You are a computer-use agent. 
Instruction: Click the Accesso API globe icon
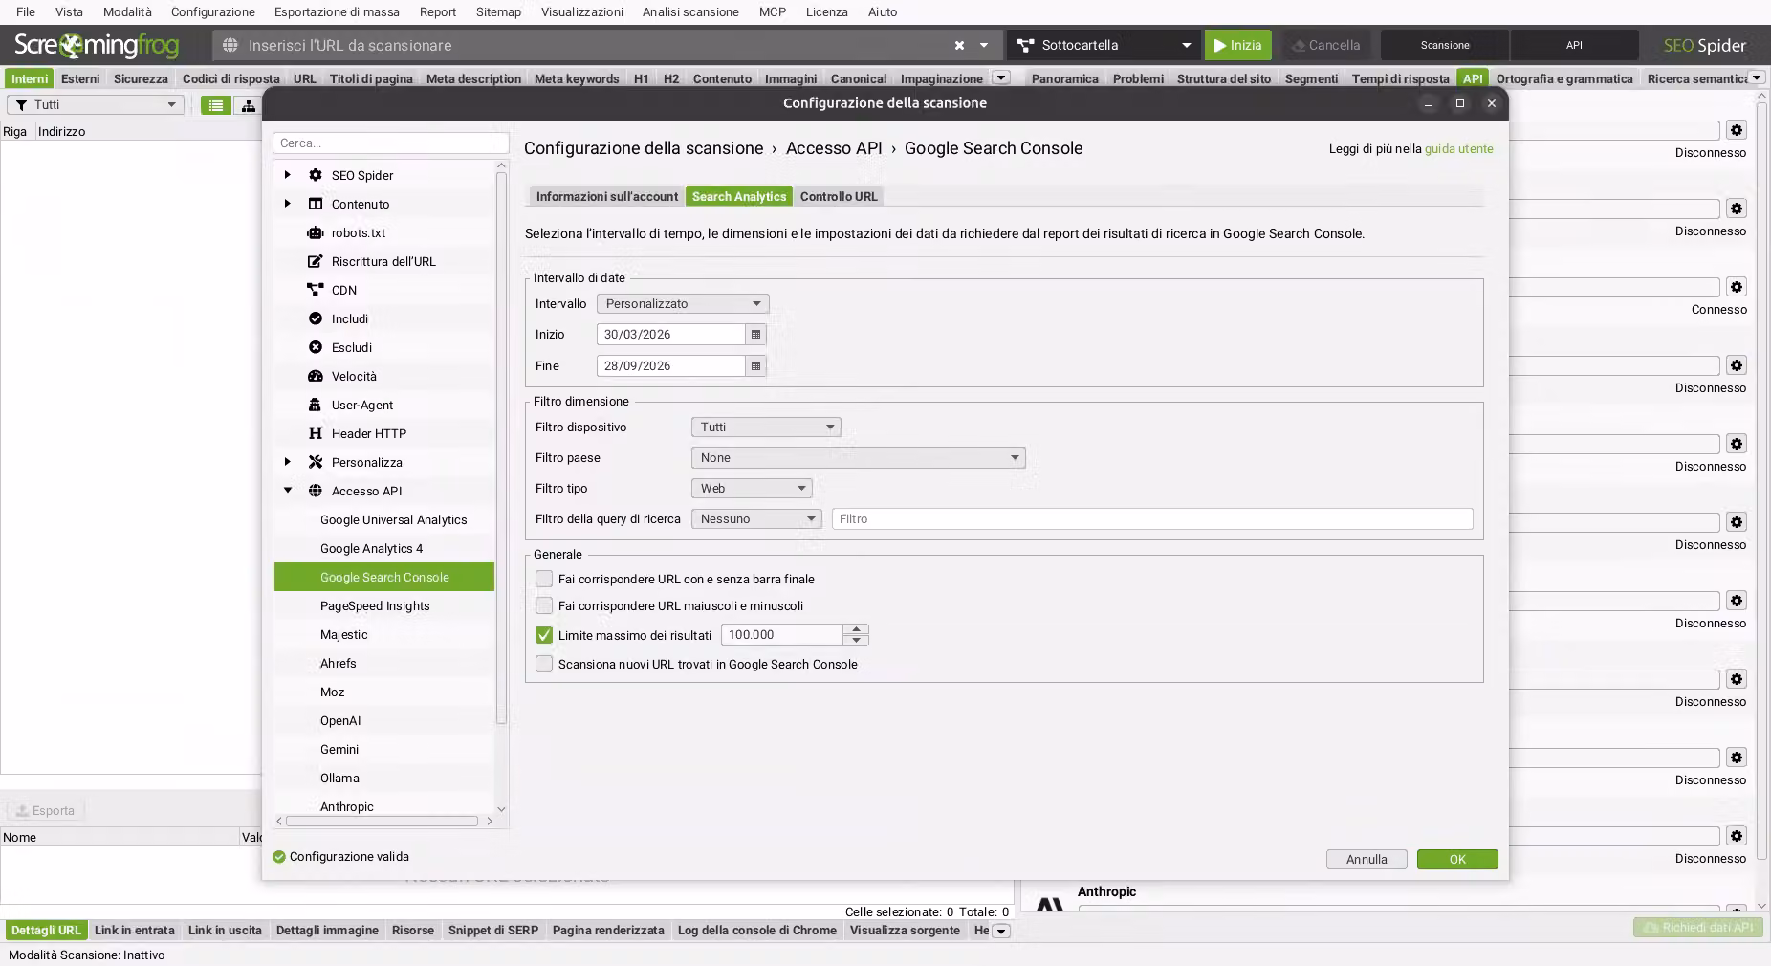(315, 491)
